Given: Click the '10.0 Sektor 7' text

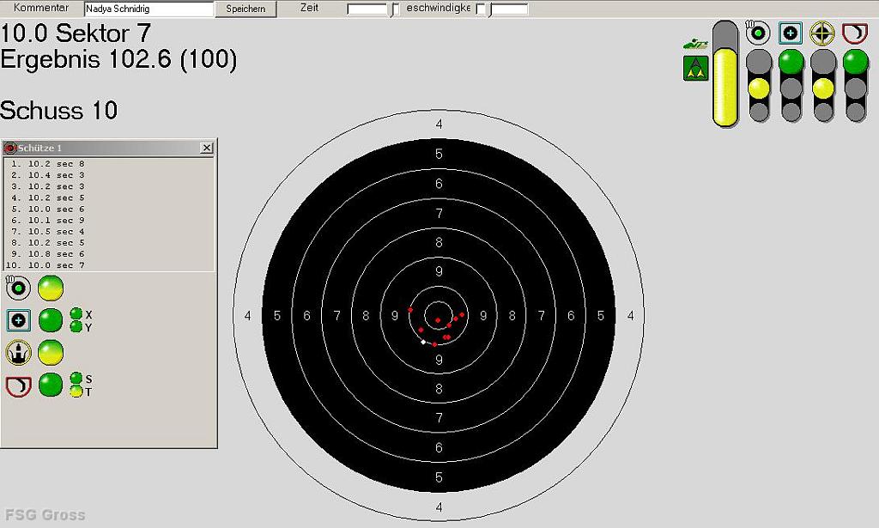Looking at the screenshot, I should pos(76,33).
